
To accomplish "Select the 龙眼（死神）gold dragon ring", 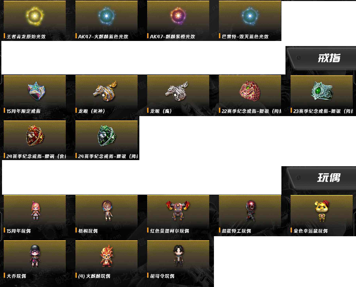I will pyautogui.click(x=105, y=91).
